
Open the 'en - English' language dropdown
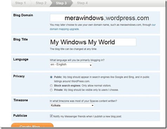[x=71, y=65]
